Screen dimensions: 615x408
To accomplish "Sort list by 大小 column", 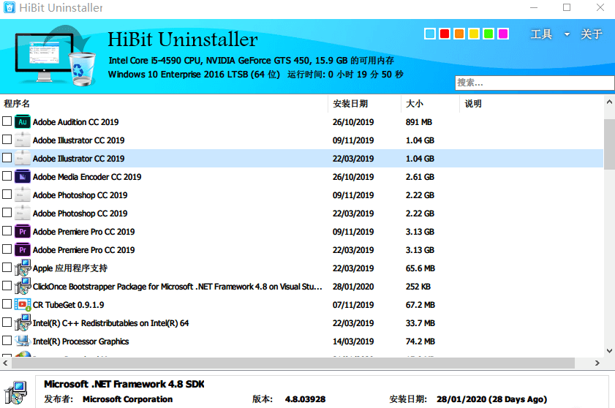I will 414,104.
